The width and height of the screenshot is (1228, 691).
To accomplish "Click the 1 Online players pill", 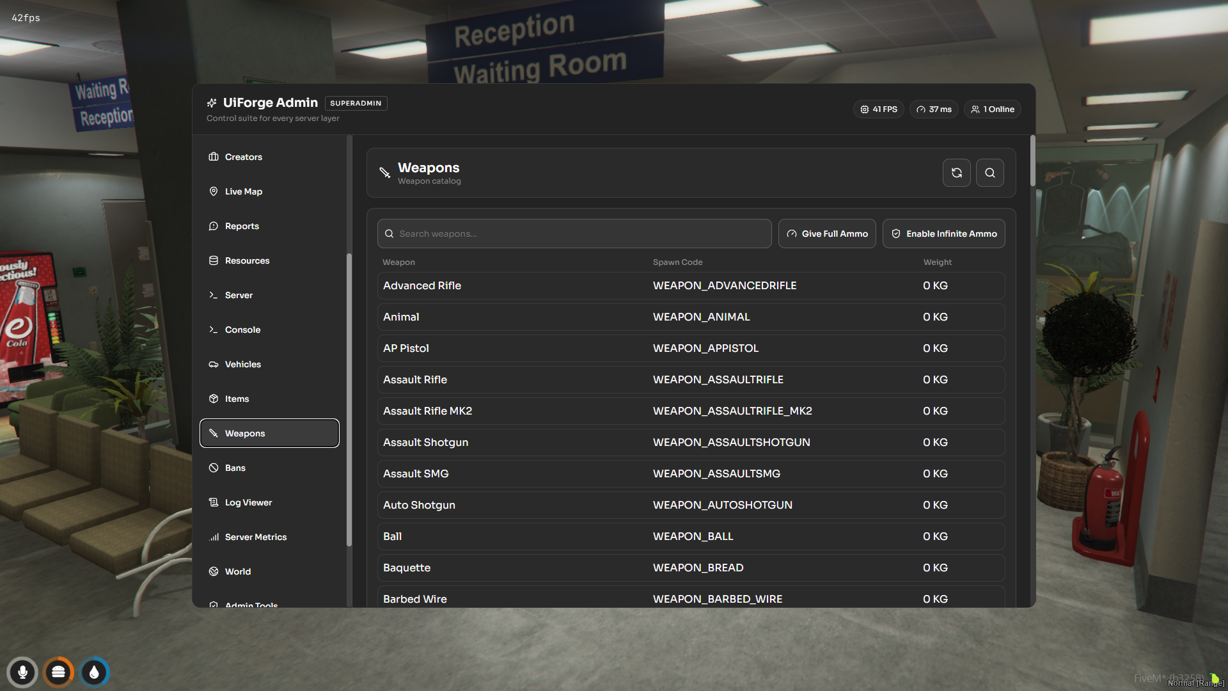I will point(993,109).
